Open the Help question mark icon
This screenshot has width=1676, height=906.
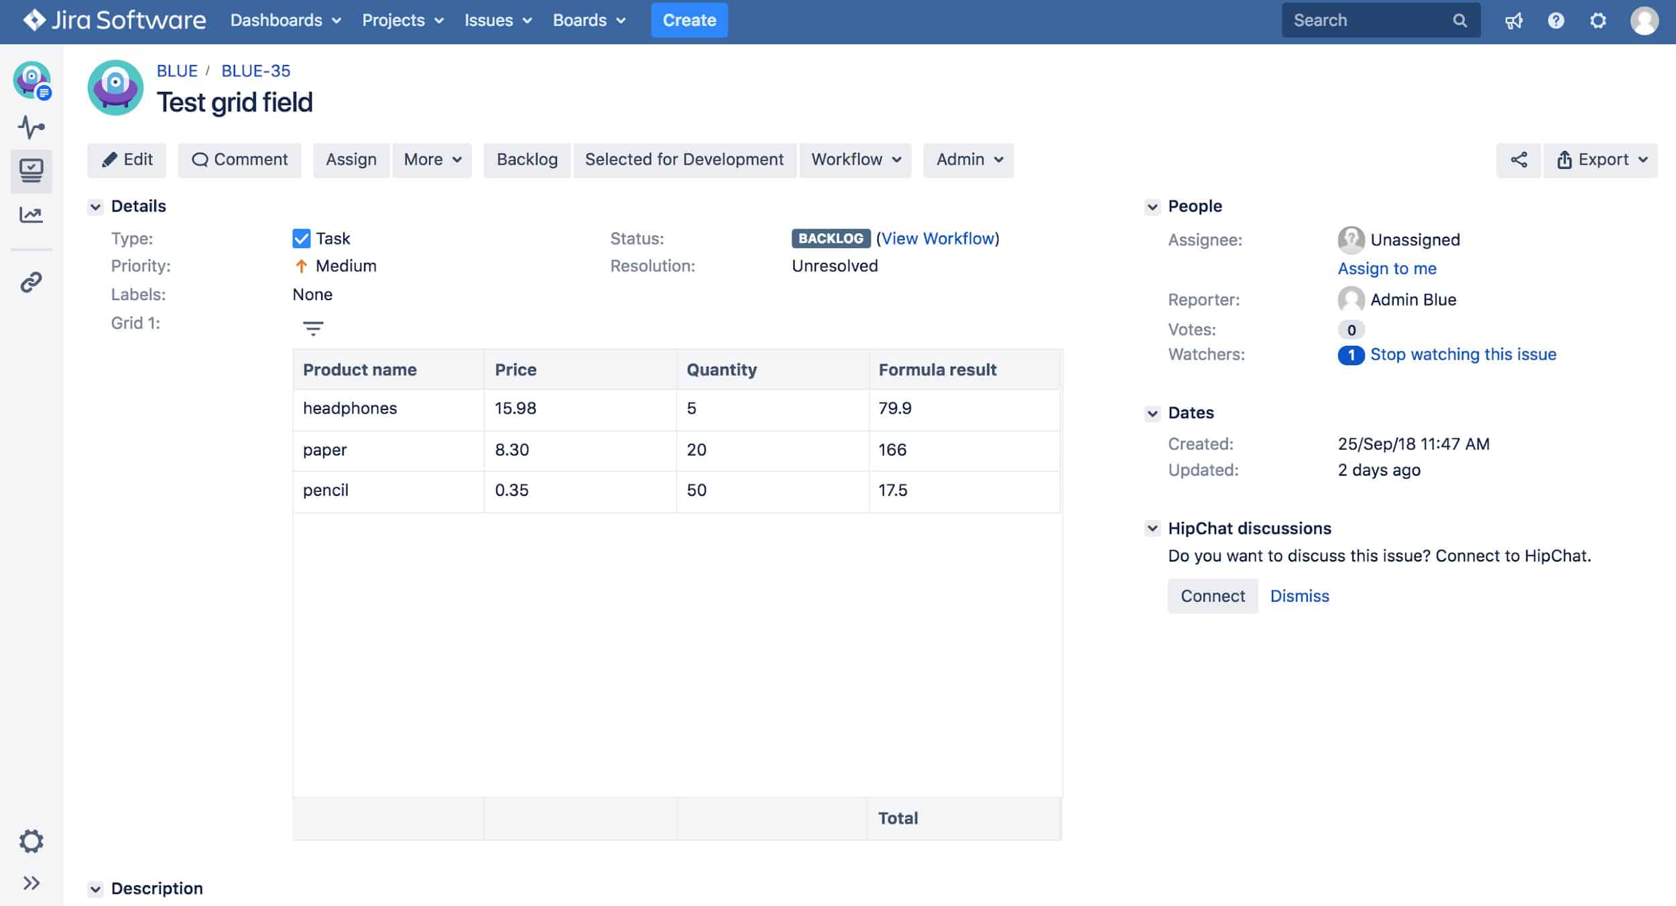pos(1556,20)
